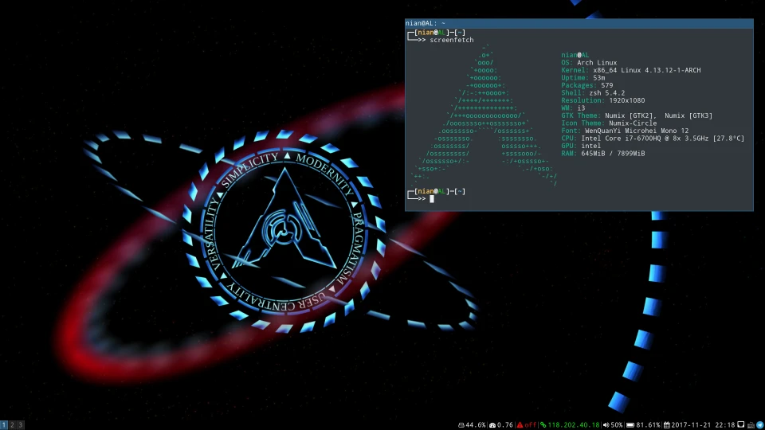
Task: Click the 'Resolution: 1920x1080' line
Action: pyautogui.click(x=603, y=100)
